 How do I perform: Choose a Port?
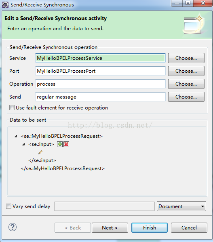point(186,71)
